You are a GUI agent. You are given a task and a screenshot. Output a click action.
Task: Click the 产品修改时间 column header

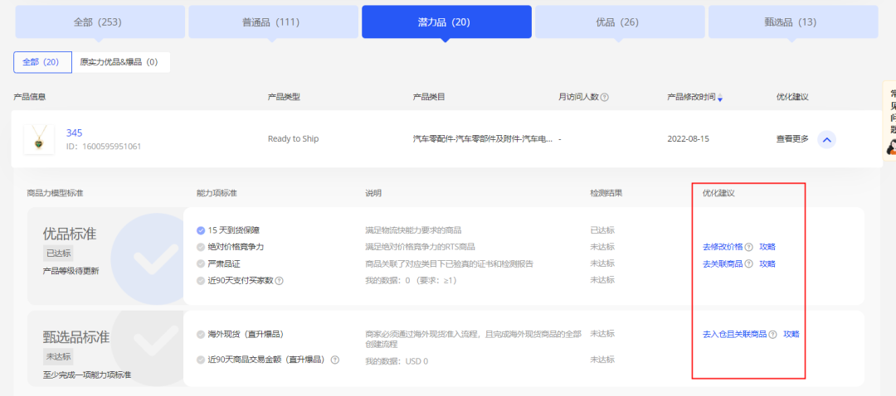[x=691, y=97]
